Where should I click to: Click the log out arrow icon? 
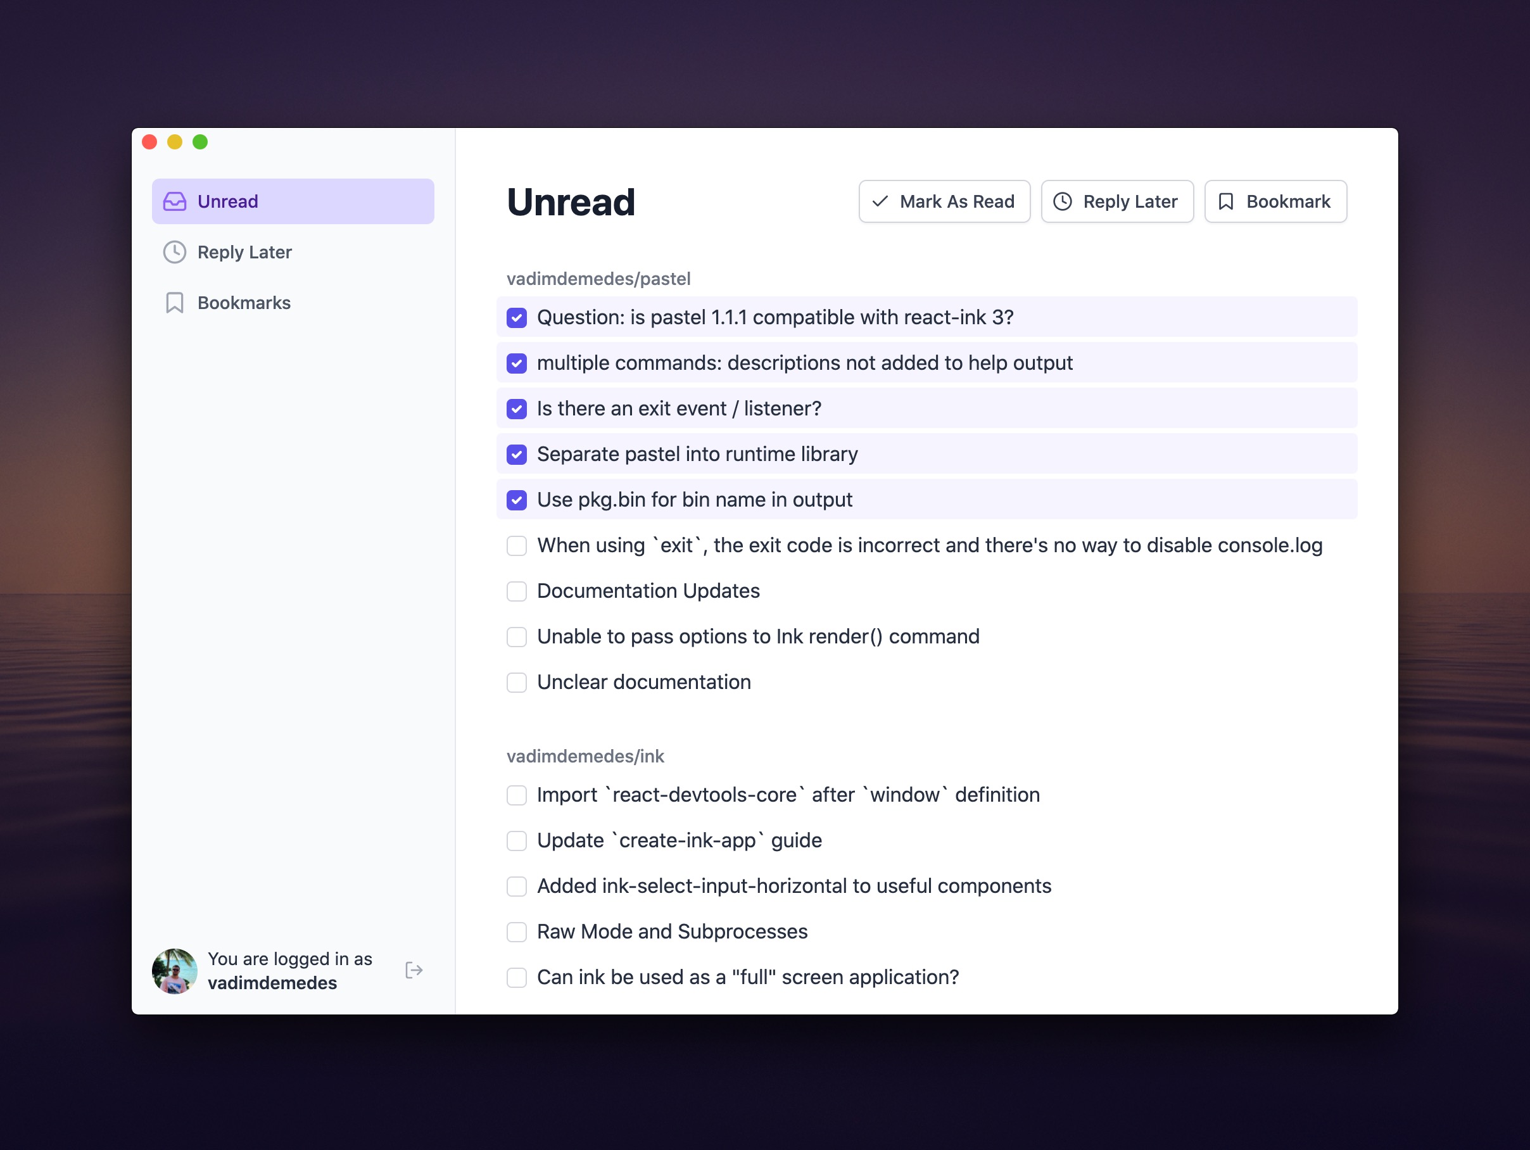click(x=414, y=970)
